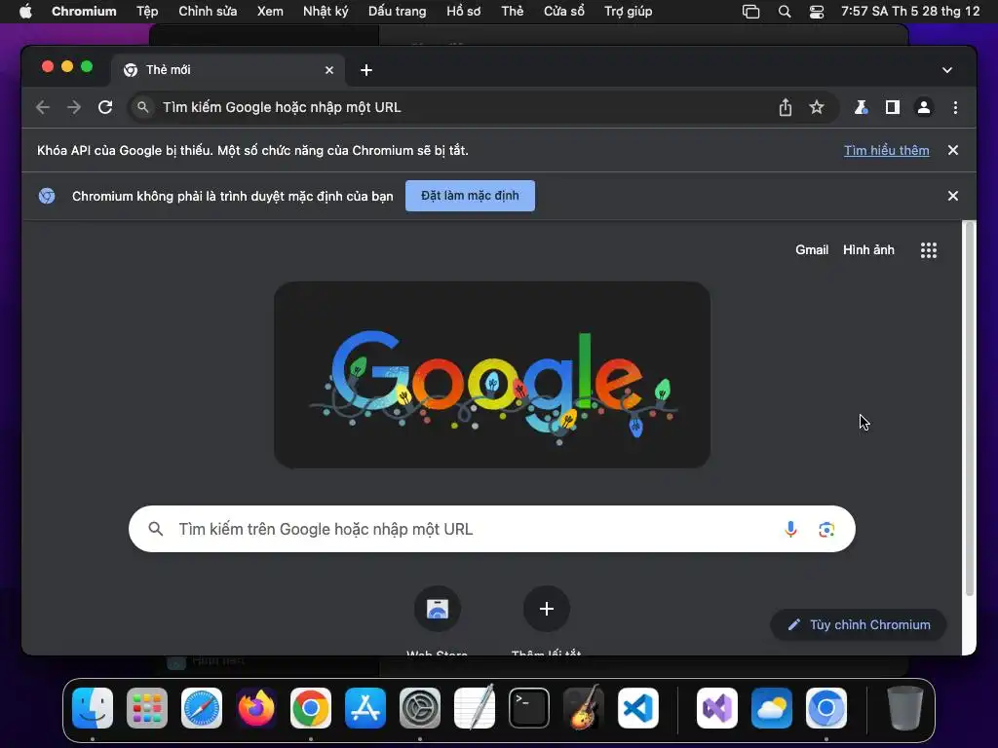The width and height of the screenshot is (998, 748).
Task: Dismiss the default browser infobar
Action: [x=953, y=196]
